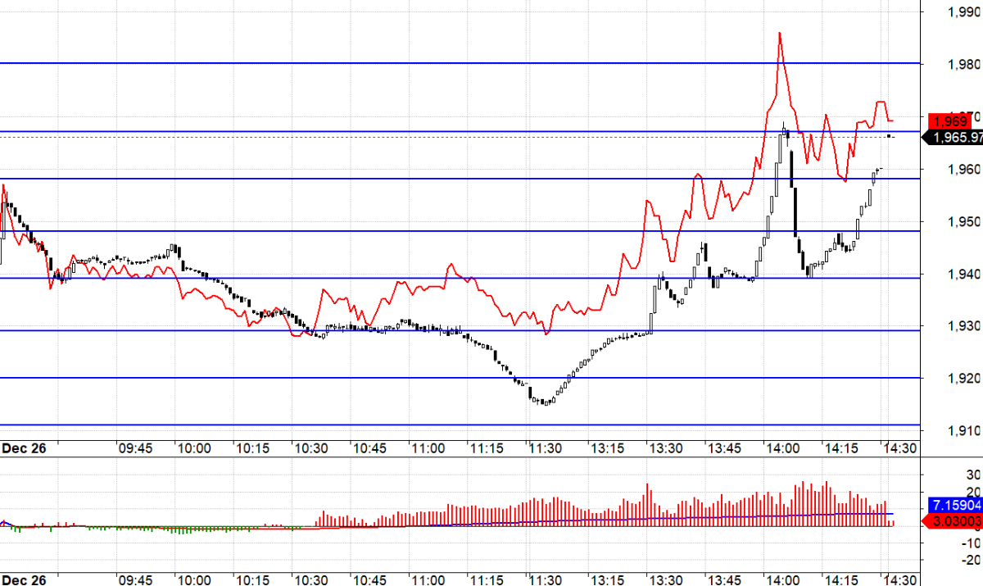Click the 09:45 time label on the main chart axis
Screen dimensions: 983x586
135,448
